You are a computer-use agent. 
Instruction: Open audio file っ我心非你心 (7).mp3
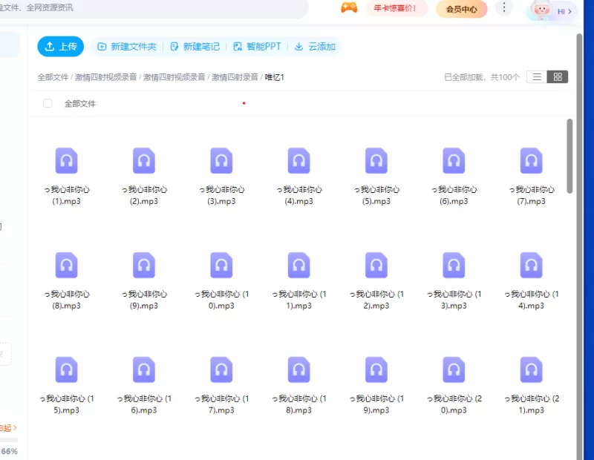click(x=532, y=177)
